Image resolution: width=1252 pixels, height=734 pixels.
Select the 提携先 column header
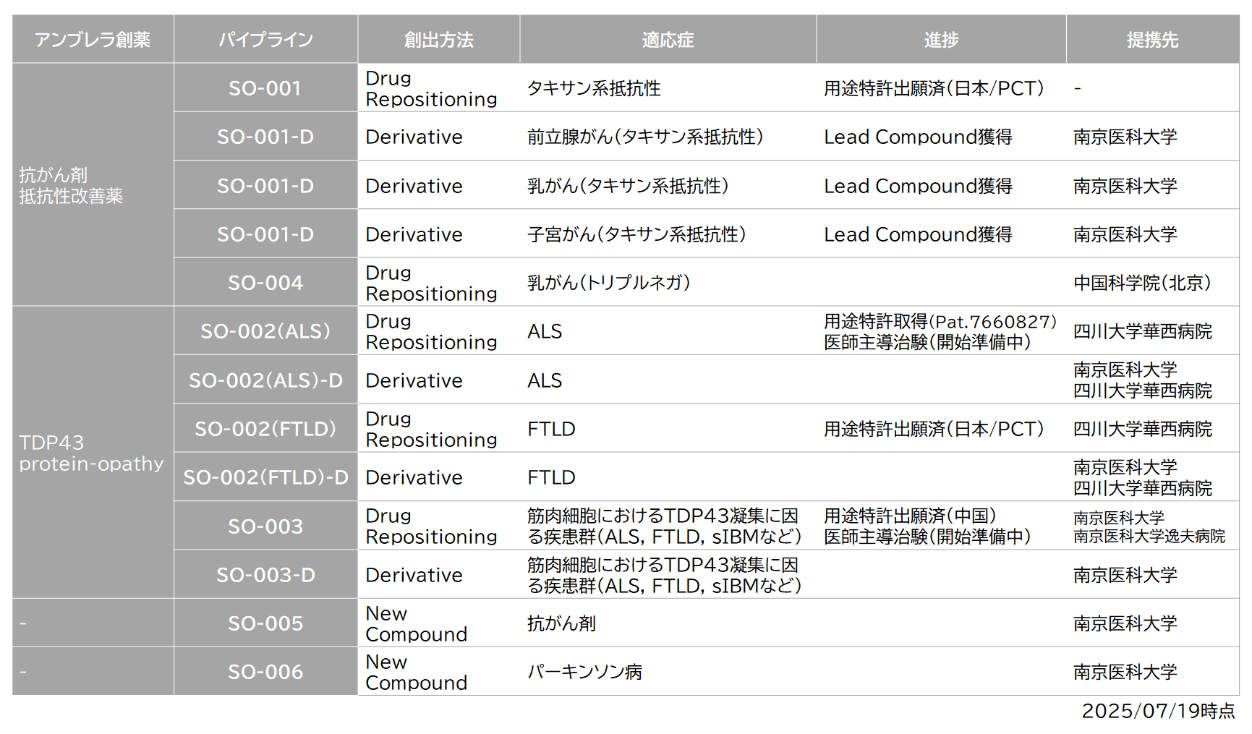(1152, 40)
